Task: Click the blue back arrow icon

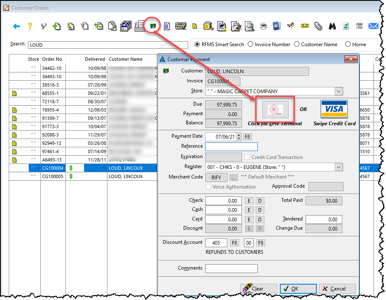Action: coord(17,26)
